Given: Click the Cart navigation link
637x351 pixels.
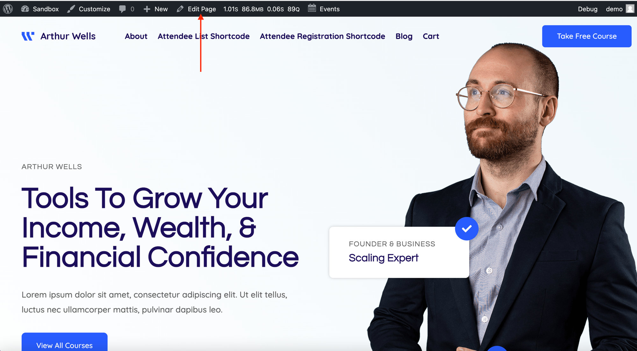Looking at the screenshot, I should 431,36.
